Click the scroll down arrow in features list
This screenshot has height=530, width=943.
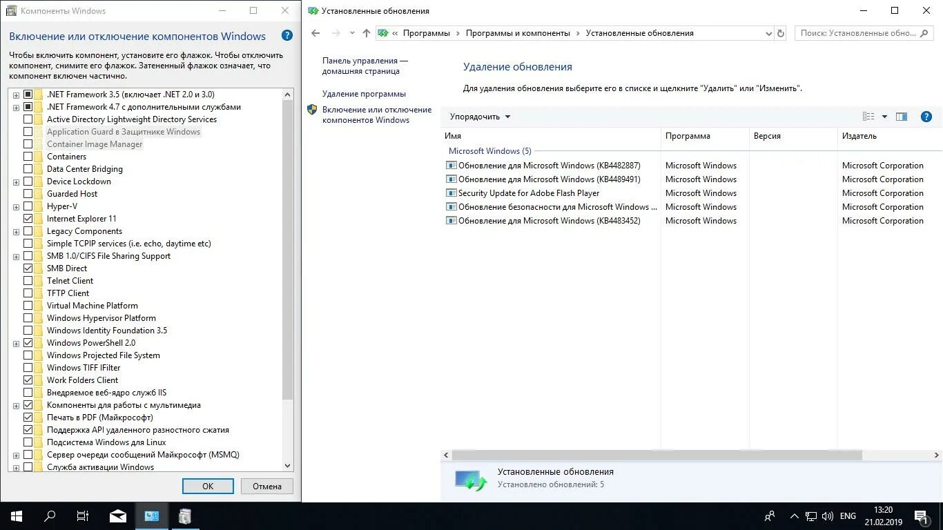[x=288, y=467]
